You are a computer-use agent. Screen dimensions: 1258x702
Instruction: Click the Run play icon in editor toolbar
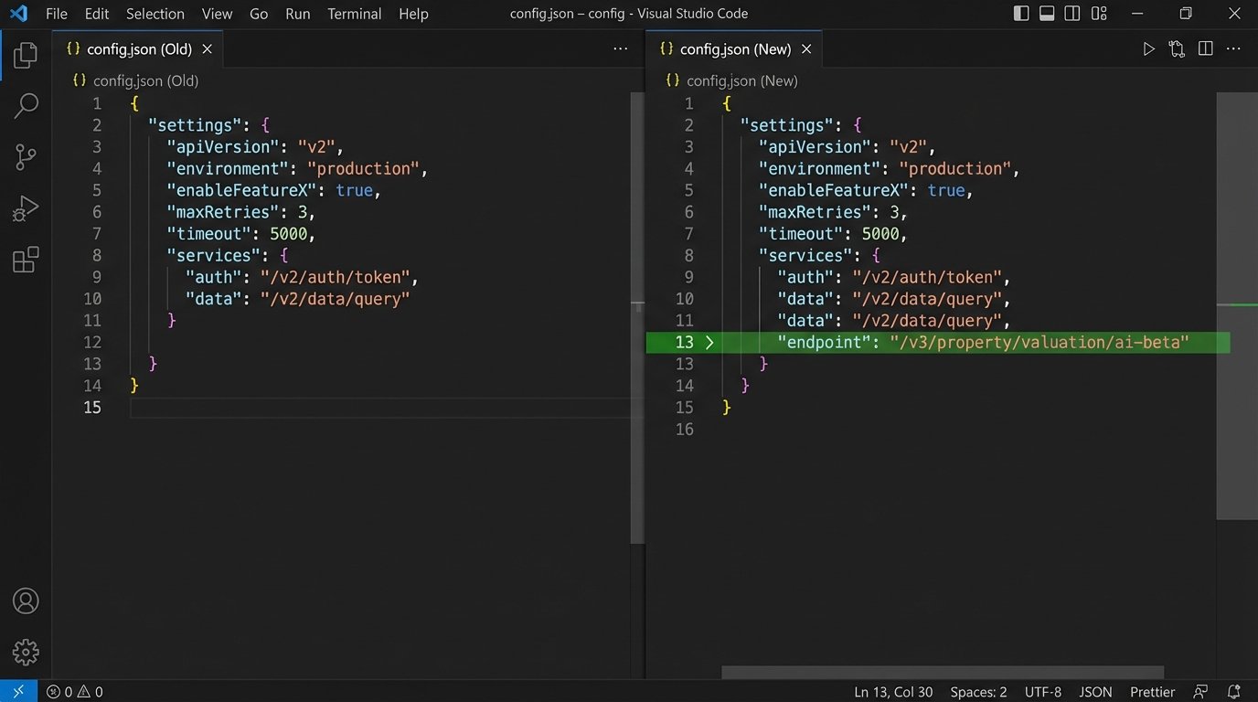tap(1149, 49)
